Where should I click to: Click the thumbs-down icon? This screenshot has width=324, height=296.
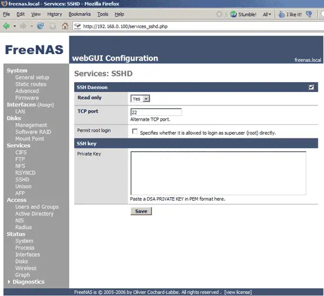tap(309, 14)
